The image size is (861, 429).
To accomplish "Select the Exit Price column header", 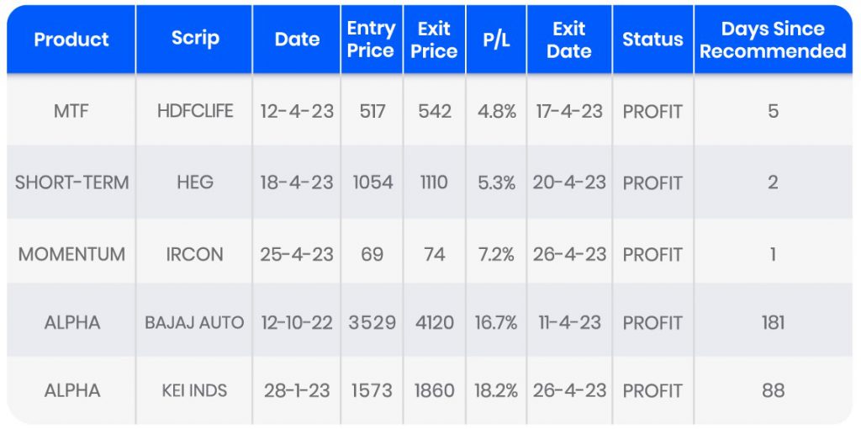I will pyautogui.click(x=434, y=40).
